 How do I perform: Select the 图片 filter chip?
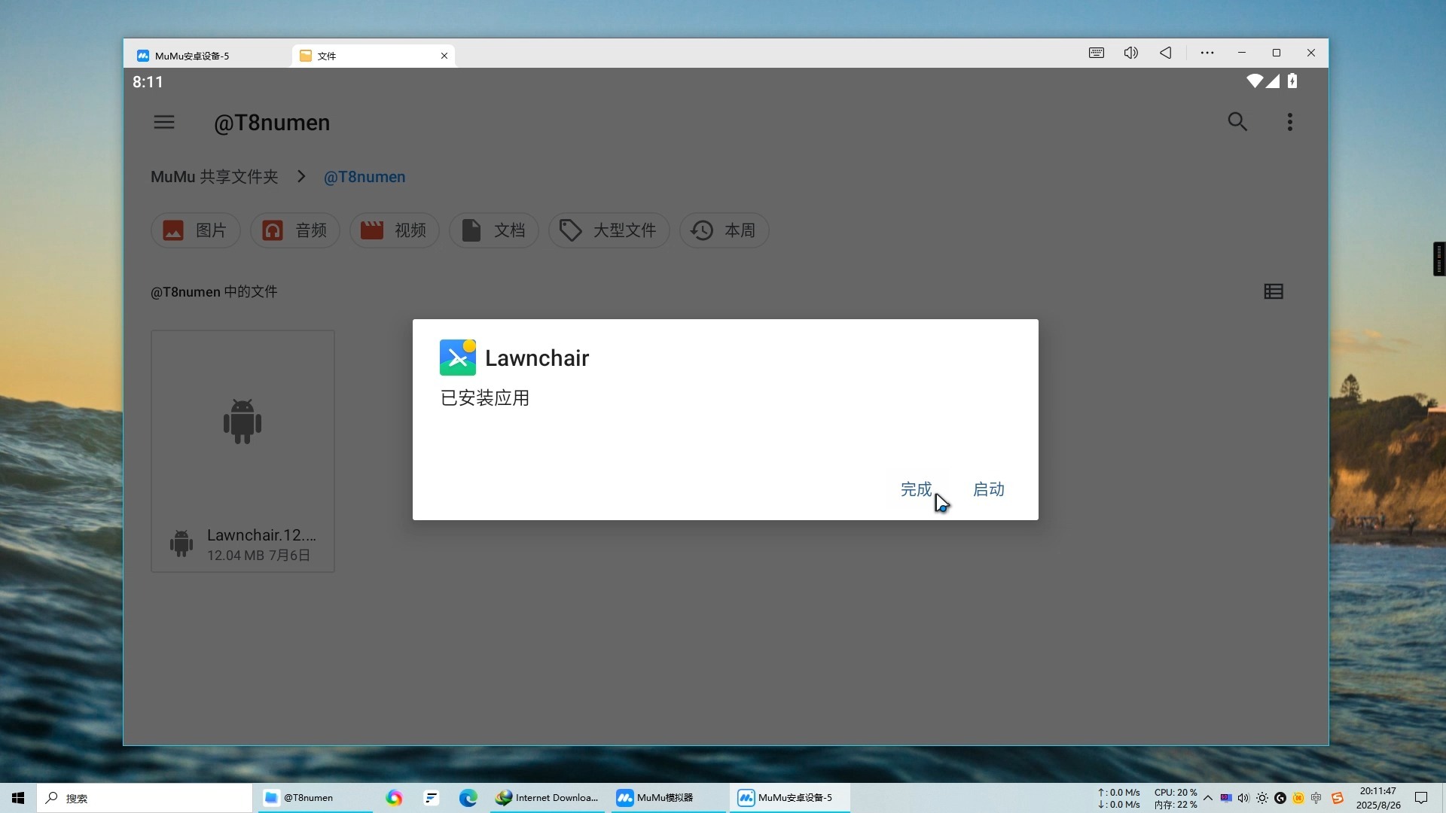point(196,230)
